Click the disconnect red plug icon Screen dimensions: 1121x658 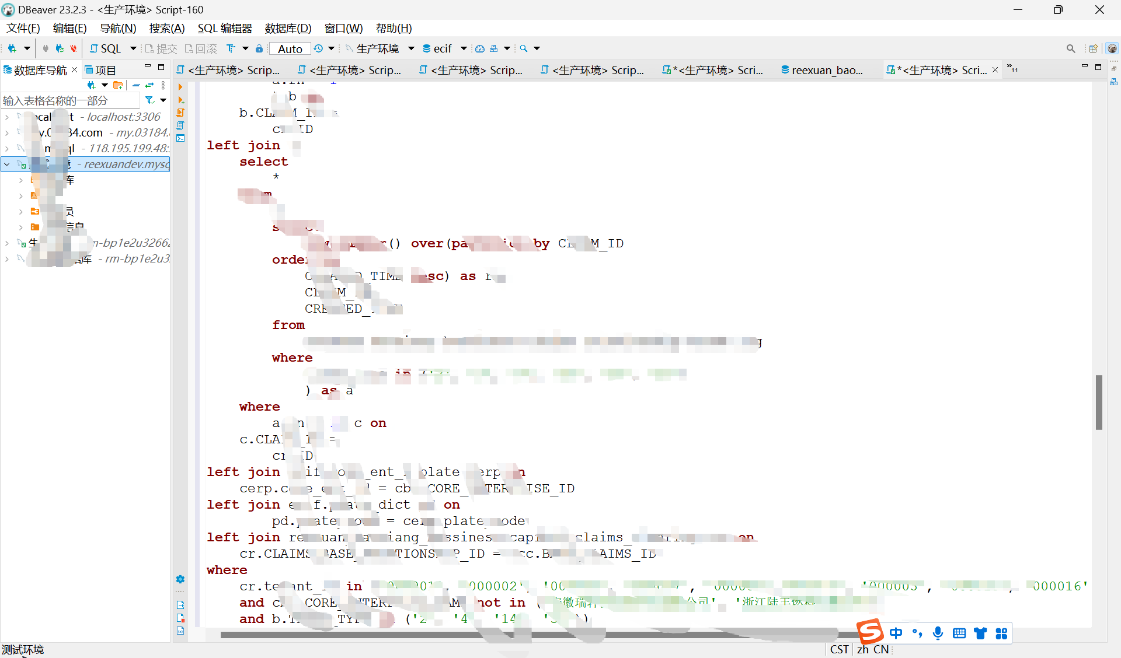(74, 48)
